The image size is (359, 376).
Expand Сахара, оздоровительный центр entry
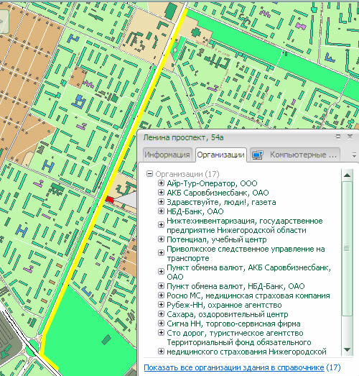(161, 314)
